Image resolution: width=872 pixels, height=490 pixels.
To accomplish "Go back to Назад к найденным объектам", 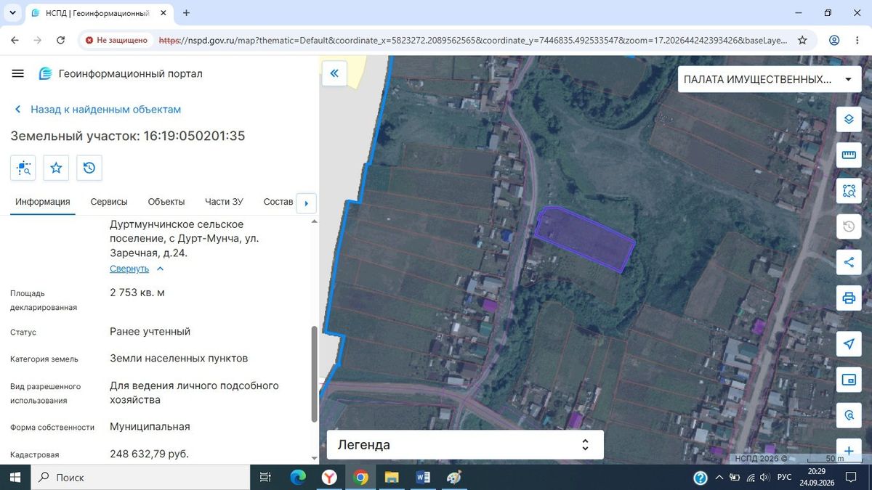I will [98, 110].
